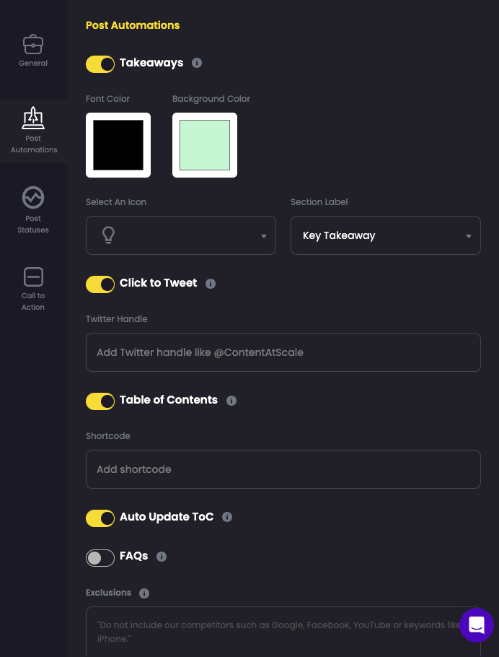The height and width of the screenshot is (657, 499).
Task: Expand the Section Label dropdown
Action: point(386,235)
